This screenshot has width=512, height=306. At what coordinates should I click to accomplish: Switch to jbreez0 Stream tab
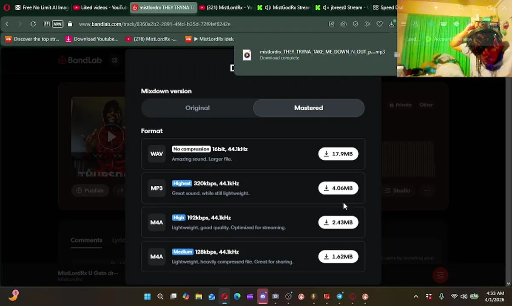coord(341,8)
